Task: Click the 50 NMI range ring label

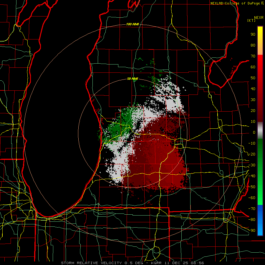Action: pos(132,79)
